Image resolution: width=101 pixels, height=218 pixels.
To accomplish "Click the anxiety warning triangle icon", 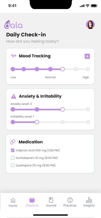I will pos(13,96).
